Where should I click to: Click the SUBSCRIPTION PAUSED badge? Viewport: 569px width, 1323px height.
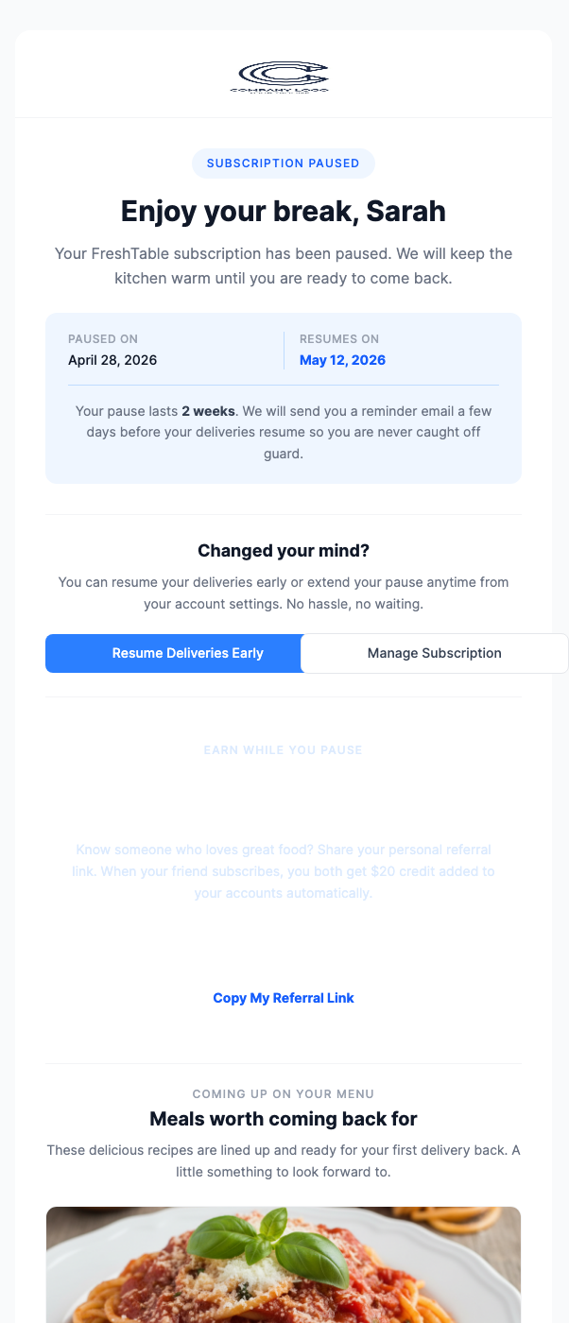pyautogui.click(x=283, y=163)
